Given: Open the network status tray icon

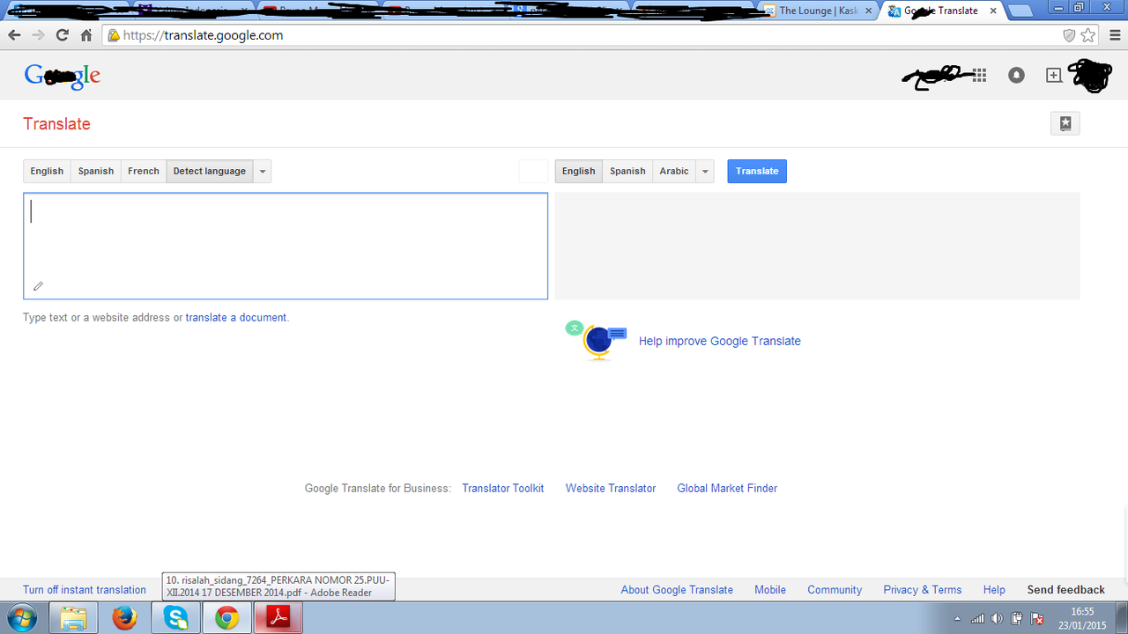Looking at the screenshot, I should pos(977,619).
